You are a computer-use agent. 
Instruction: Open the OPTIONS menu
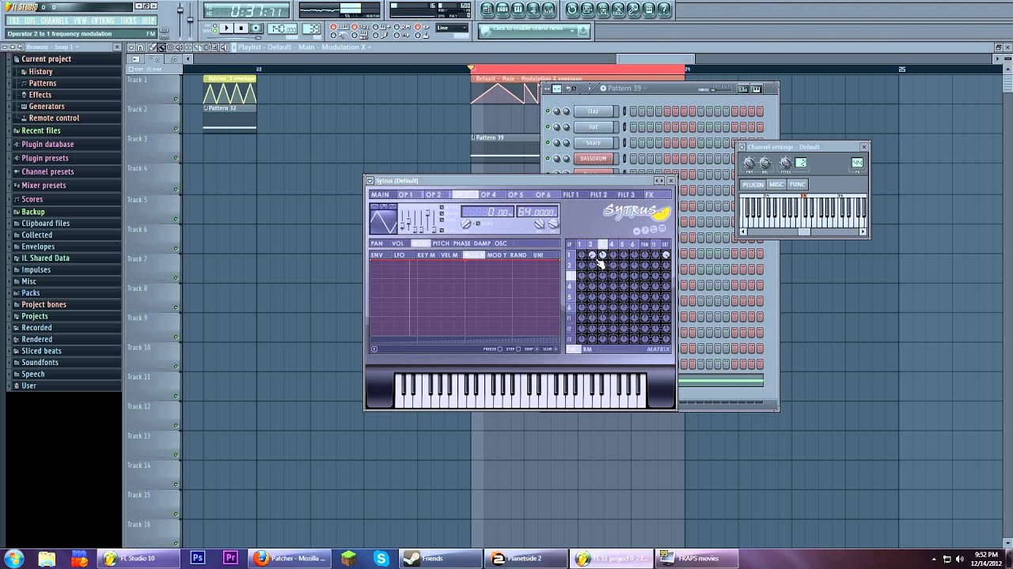tap(103, 21)
